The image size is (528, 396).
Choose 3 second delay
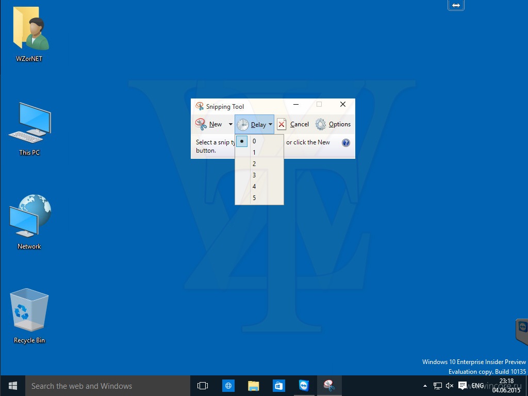(259, 175)
